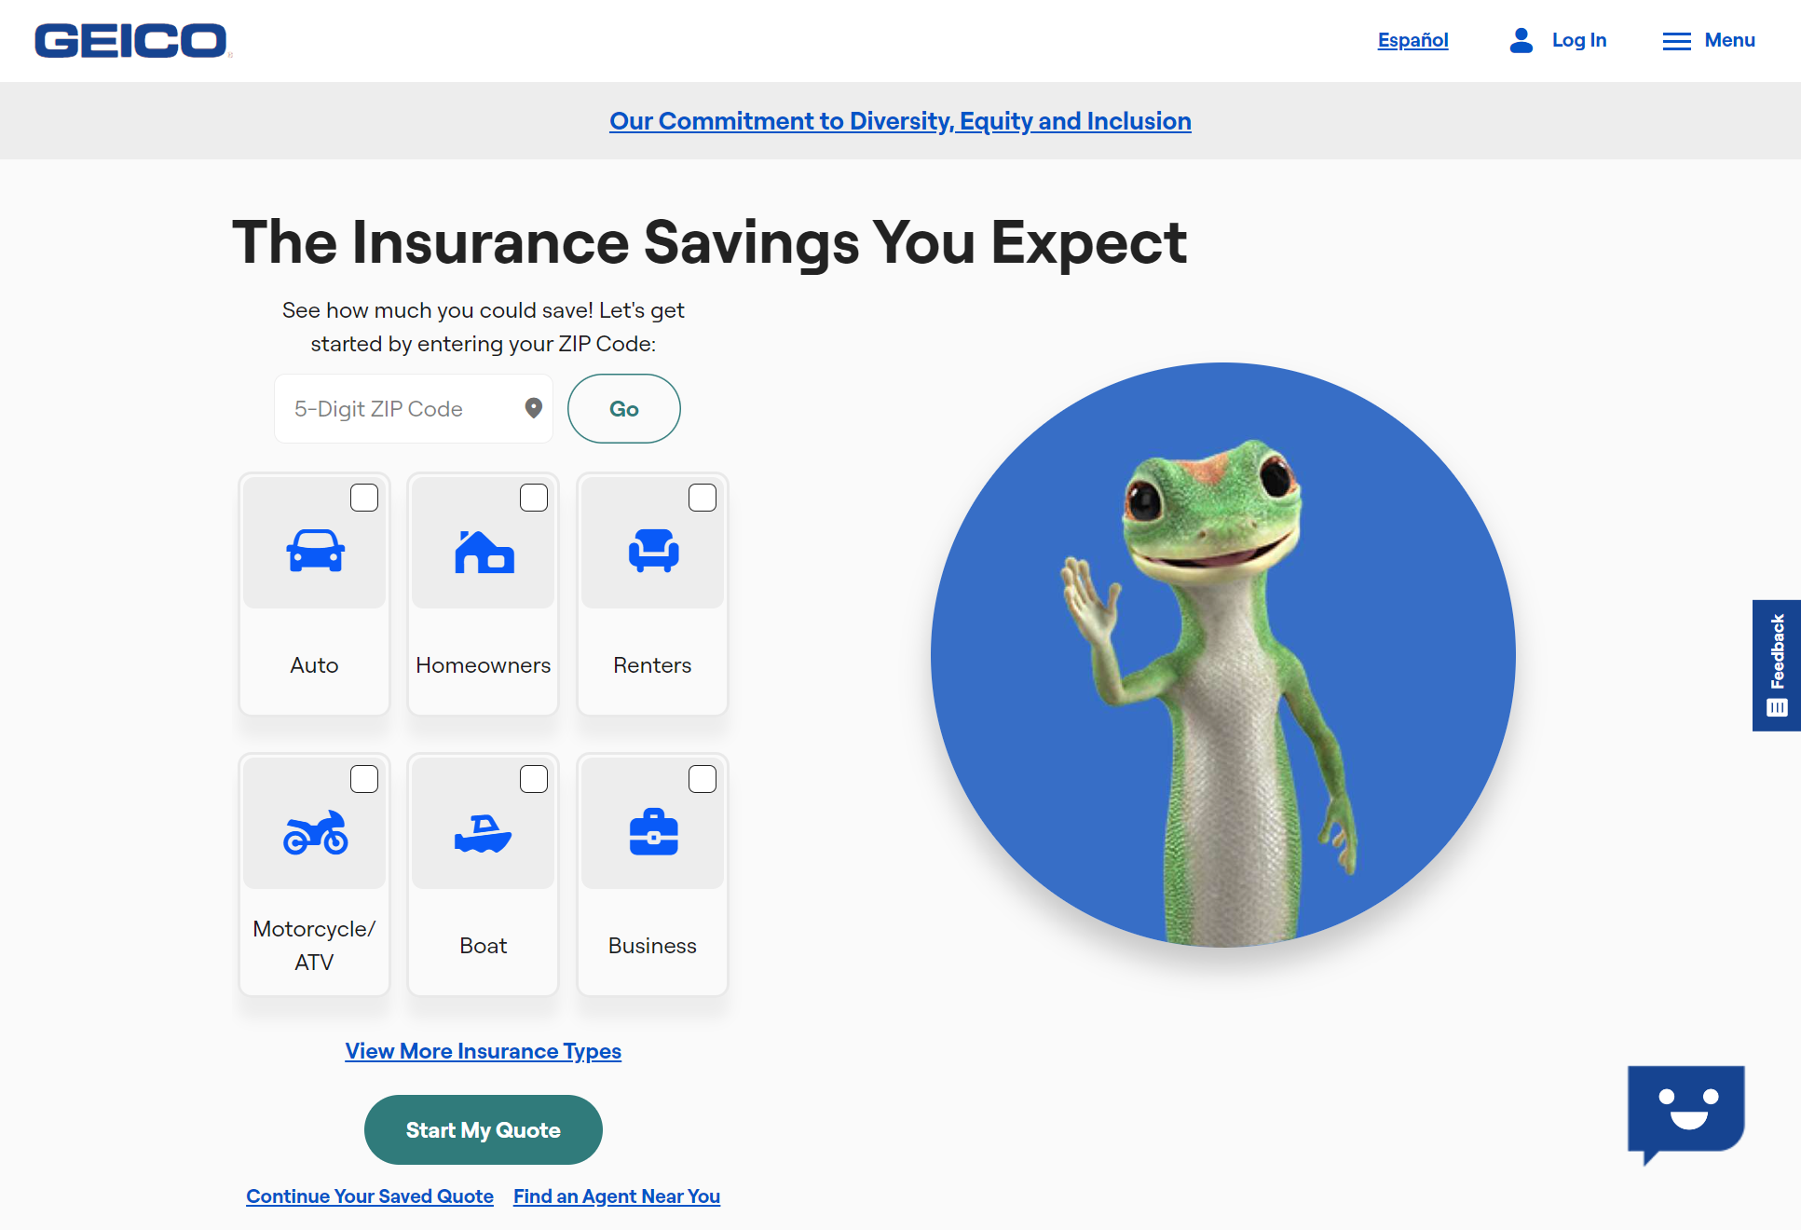Enable the Renters insurance checkbox
Image resolution: width=1801 pixels, height=1230 pixels.
[703, 497]
